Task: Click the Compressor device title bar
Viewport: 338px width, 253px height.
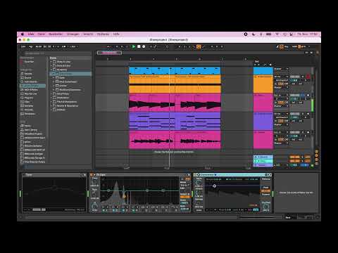Action: coord(232,175)
